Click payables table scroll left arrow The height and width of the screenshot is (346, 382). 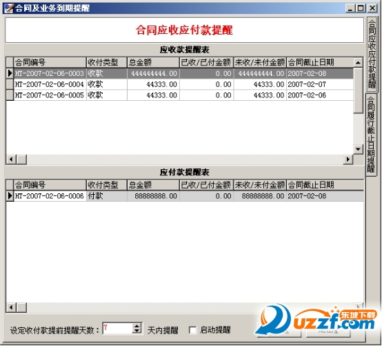tap(11, 307)
